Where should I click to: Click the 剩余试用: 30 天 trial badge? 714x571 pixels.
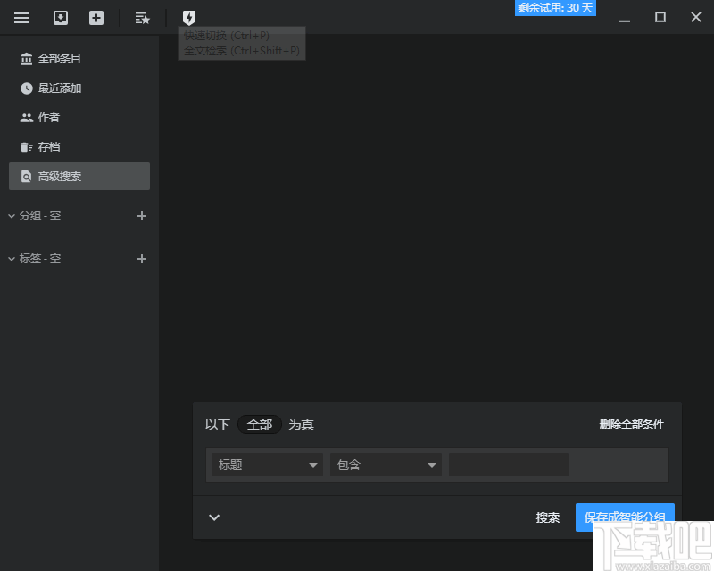pyautogui.click(x=555, y=8)
